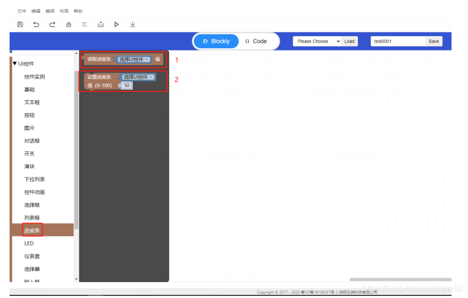468x298 pixels.
Task: Click category list scroll-down arrow
Action: coord(77,279)
